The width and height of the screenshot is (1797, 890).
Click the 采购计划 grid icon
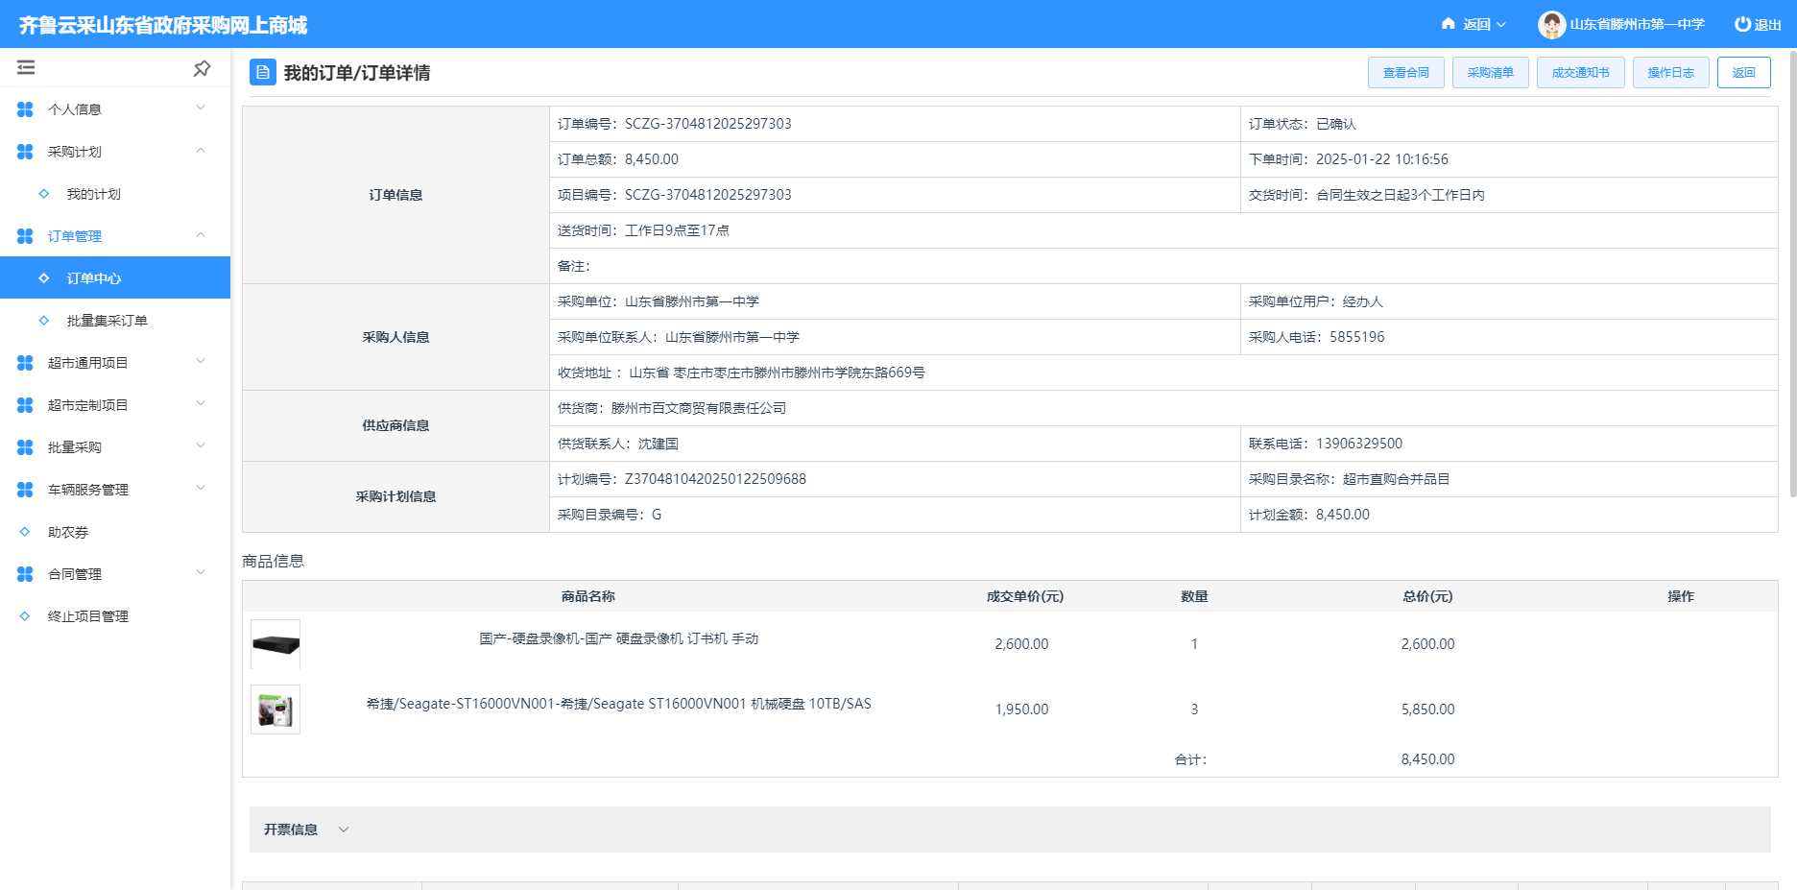(x=25, y=152)
